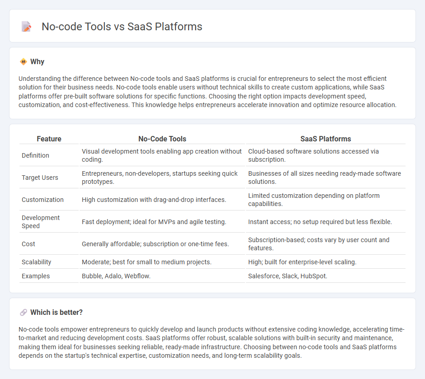Click cell 'High customization with drag-and-drop interfaces'
This screenshot has height=379, width=425.
(162, 200)
